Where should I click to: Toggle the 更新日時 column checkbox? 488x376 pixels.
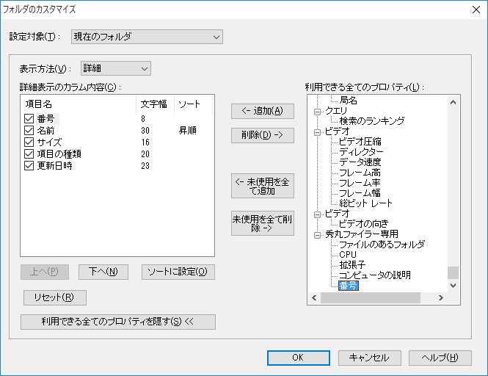click(x=29, y=165)
